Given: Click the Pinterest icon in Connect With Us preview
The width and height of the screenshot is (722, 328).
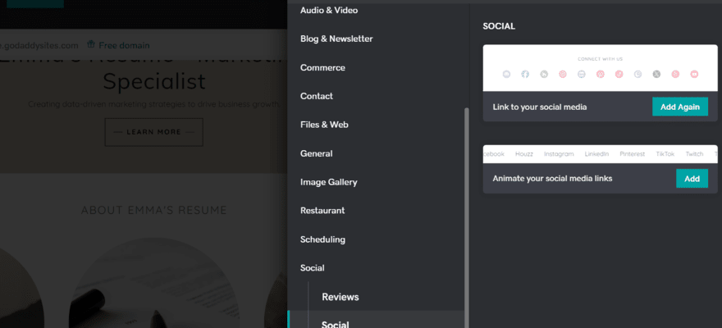Looking at the screenshot, I should [601, 74].
